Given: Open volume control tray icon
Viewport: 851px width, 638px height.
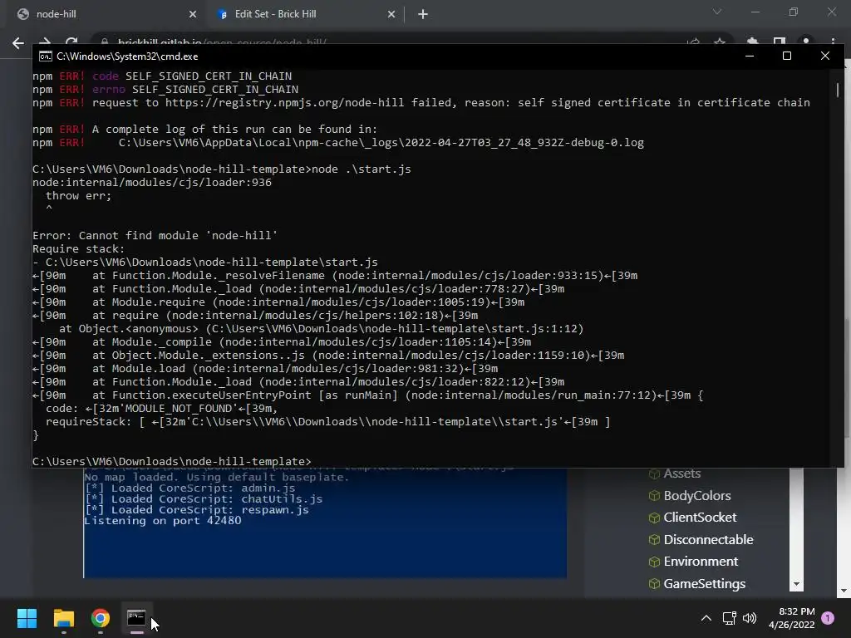Looking at the screenshot, I should point(750,618).
